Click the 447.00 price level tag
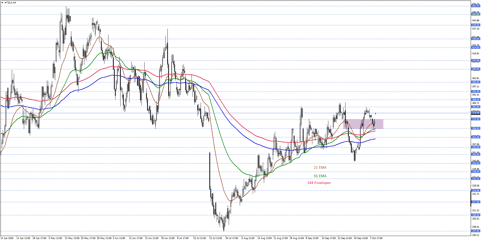481x241 pixels. (475, 14)
